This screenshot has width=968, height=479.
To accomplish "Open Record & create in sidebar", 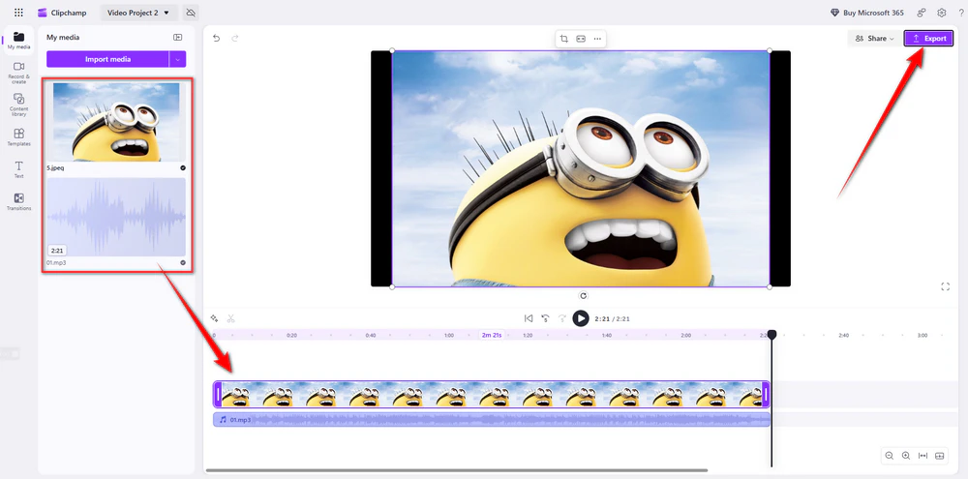I will 19,73.
